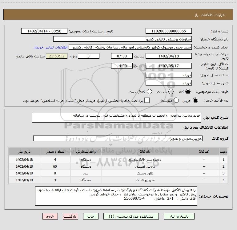Click مشاهده مدارک پیوستی (1) button
Image resolution: width=237 pixels, height=230 pixels.
[131, 216]
